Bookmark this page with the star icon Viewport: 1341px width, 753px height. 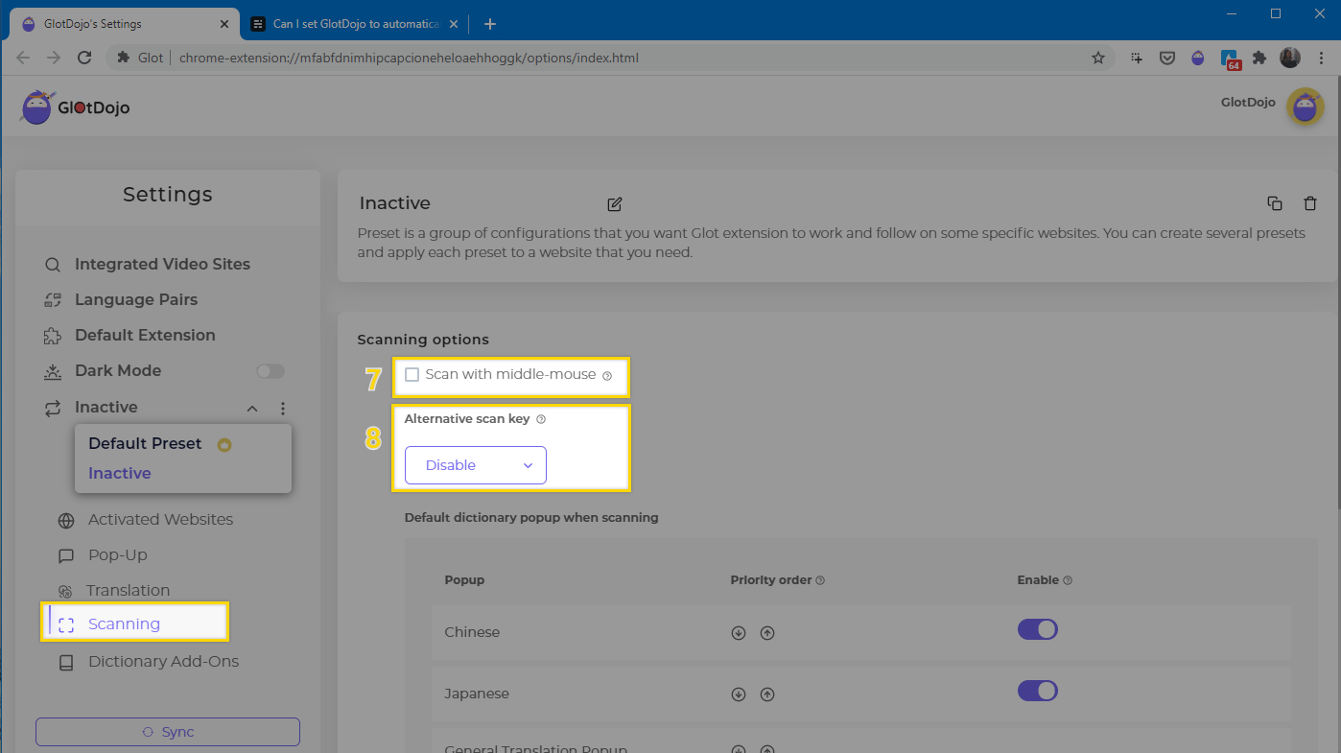[1098, 58]
